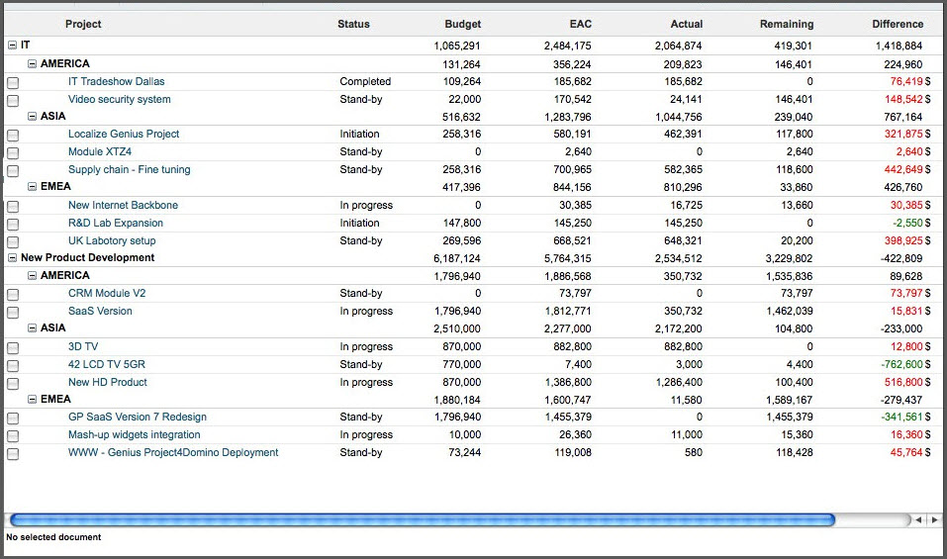Tick the 3D TV checkbox
947x559 pixels.
coord(13,347)
